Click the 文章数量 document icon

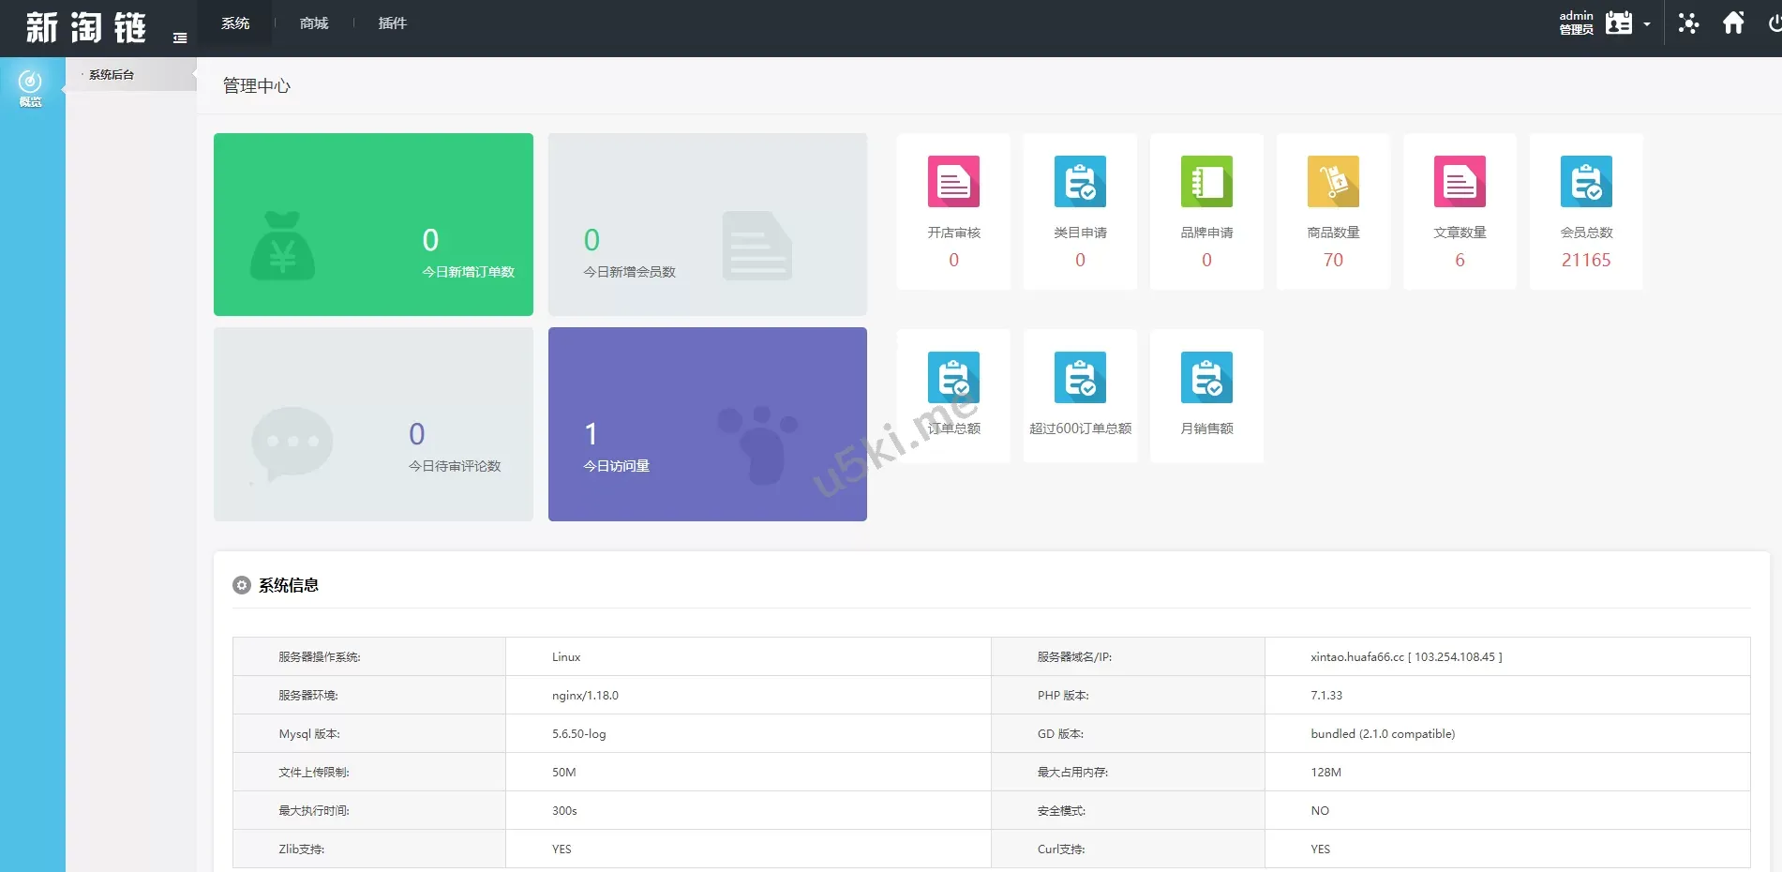point(1460,181)
